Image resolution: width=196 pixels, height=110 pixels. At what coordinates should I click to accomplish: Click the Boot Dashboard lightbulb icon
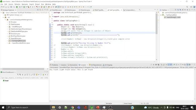click(x=37, y=75)
